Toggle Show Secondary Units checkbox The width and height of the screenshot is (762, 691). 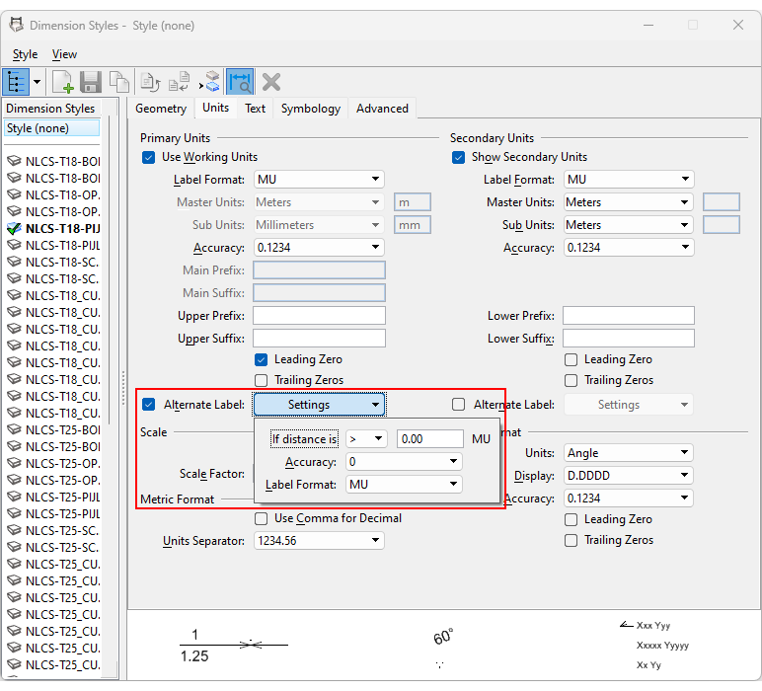(459, 157)
